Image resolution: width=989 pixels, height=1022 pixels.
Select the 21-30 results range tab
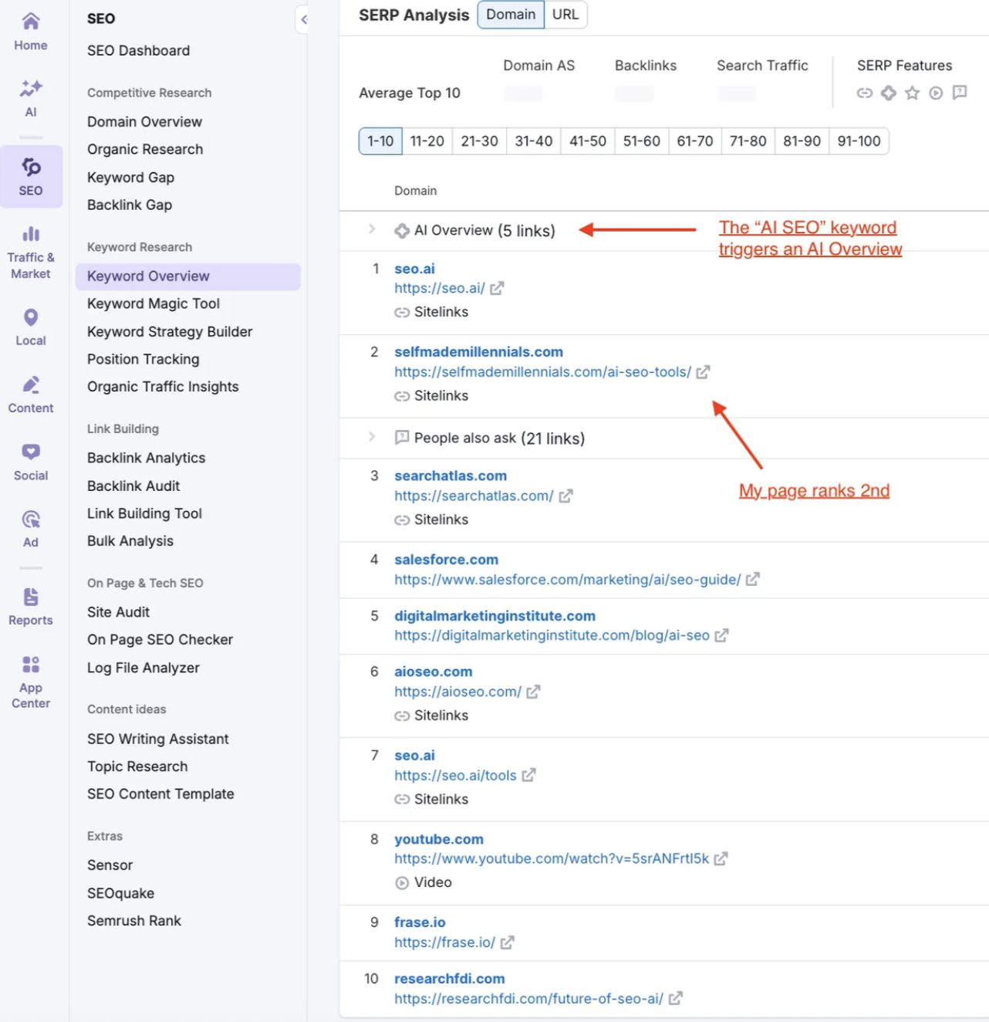[480, 141]
